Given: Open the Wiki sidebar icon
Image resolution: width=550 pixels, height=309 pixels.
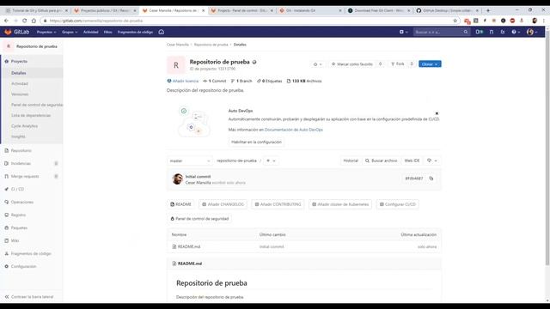Looking at the screenshot, I should pos(6,240).
